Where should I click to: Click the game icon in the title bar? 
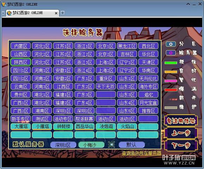pyautogui.click(x=4, y=4)
